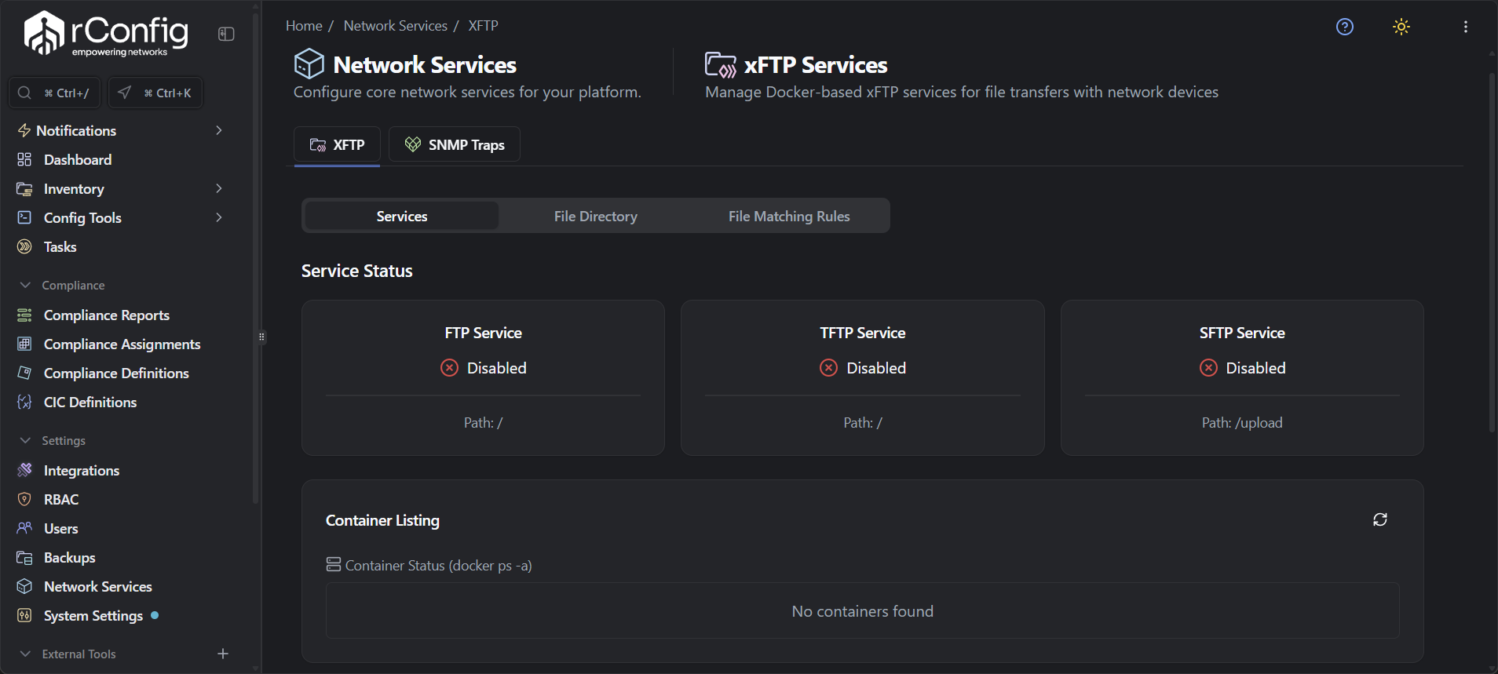Collapse the Compliance section

[25, 285]
